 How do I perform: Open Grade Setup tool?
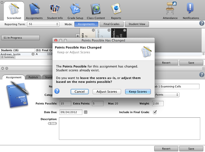point(75,10)
